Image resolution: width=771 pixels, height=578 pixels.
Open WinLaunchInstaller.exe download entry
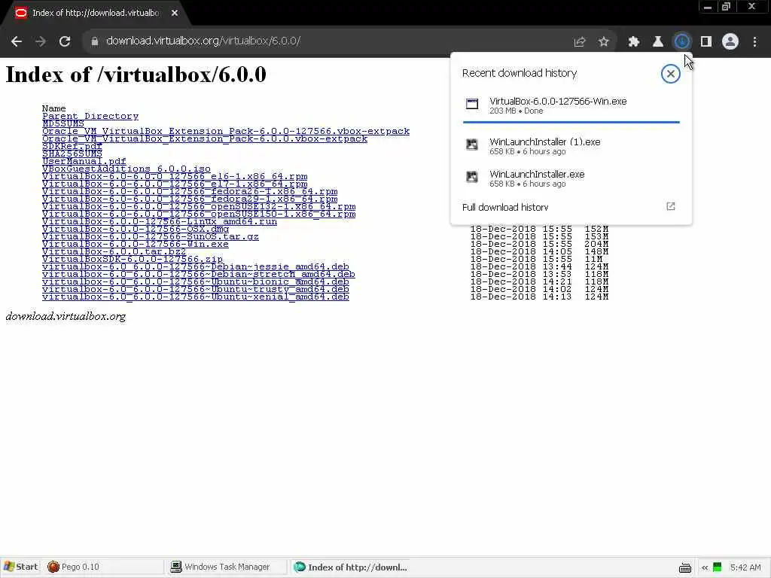click(571, 178)
